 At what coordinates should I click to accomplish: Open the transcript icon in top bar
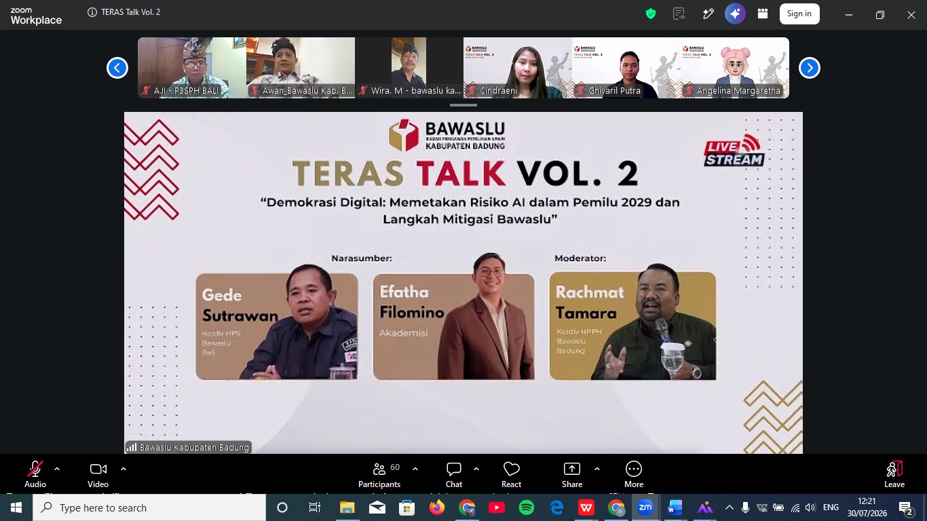[679, 14]
